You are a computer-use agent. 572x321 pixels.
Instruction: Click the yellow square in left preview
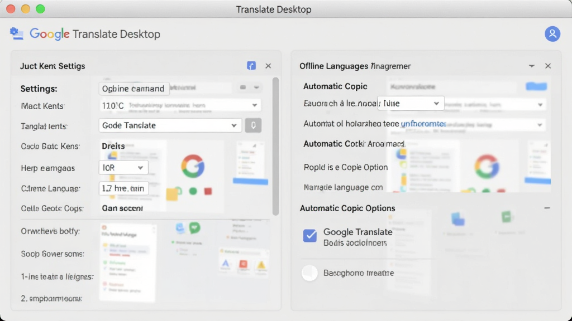(171, 194)
